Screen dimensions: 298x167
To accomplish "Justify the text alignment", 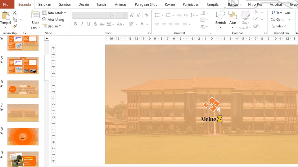I will pos(177,24).
